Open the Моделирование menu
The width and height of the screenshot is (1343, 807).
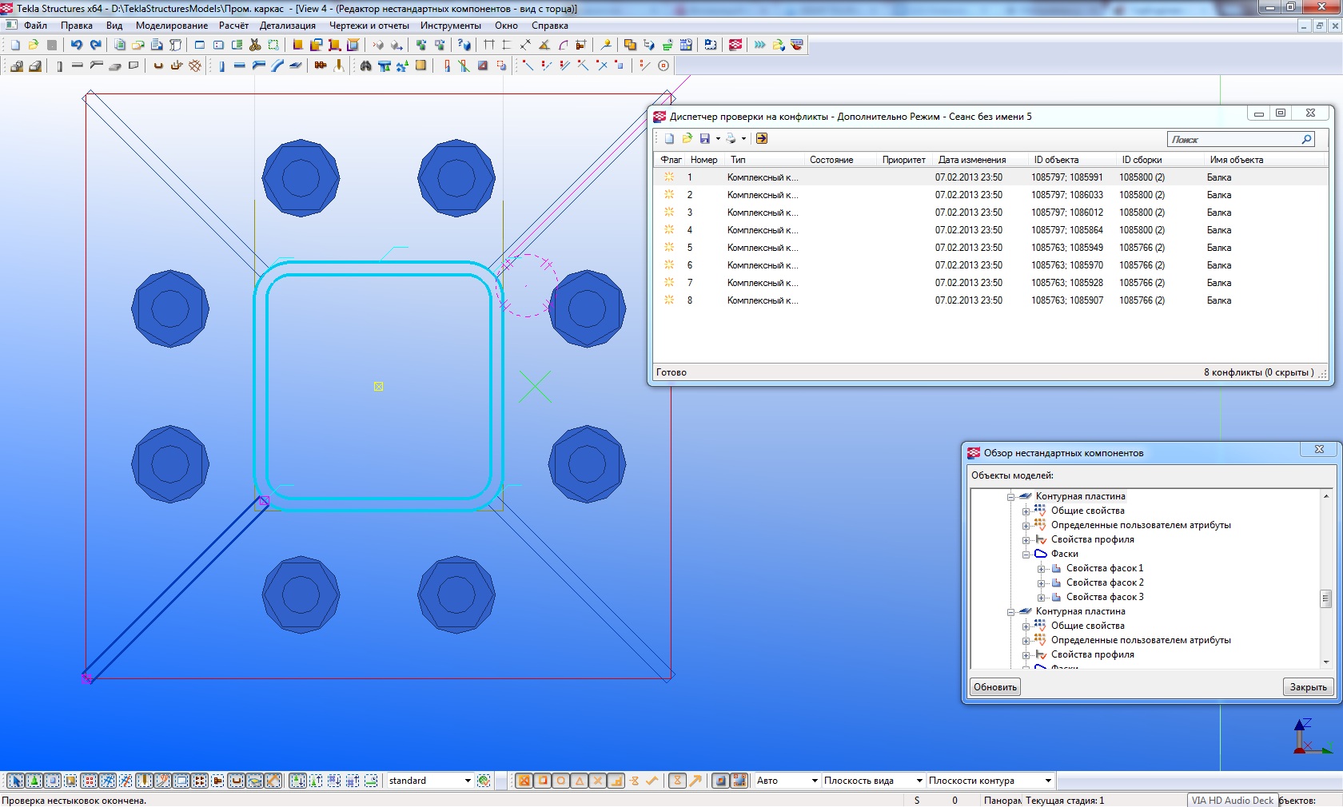coord(171,26)
